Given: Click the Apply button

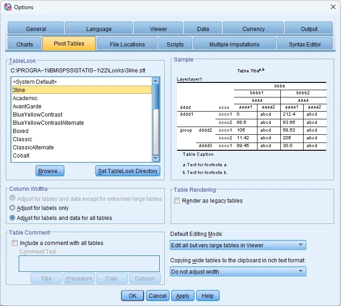Looking at the screenshot, I should tap(183, 296).
